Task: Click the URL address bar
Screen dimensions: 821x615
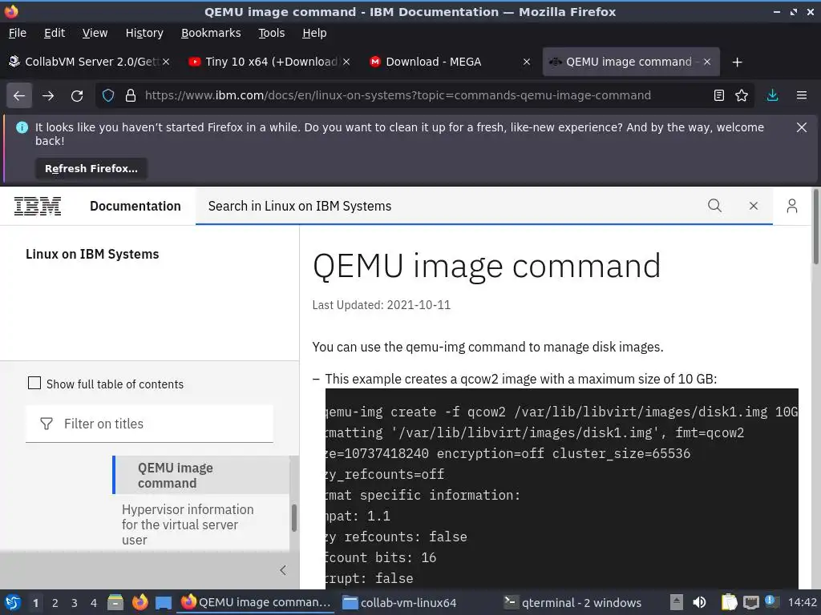Action: pos(398,96)
